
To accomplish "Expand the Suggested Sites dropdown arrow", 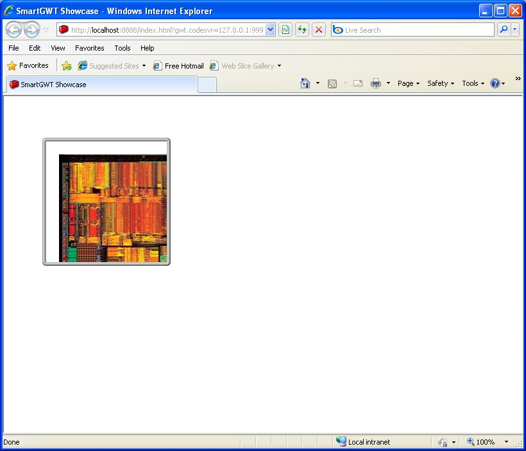I will click(x=144, y=66).
